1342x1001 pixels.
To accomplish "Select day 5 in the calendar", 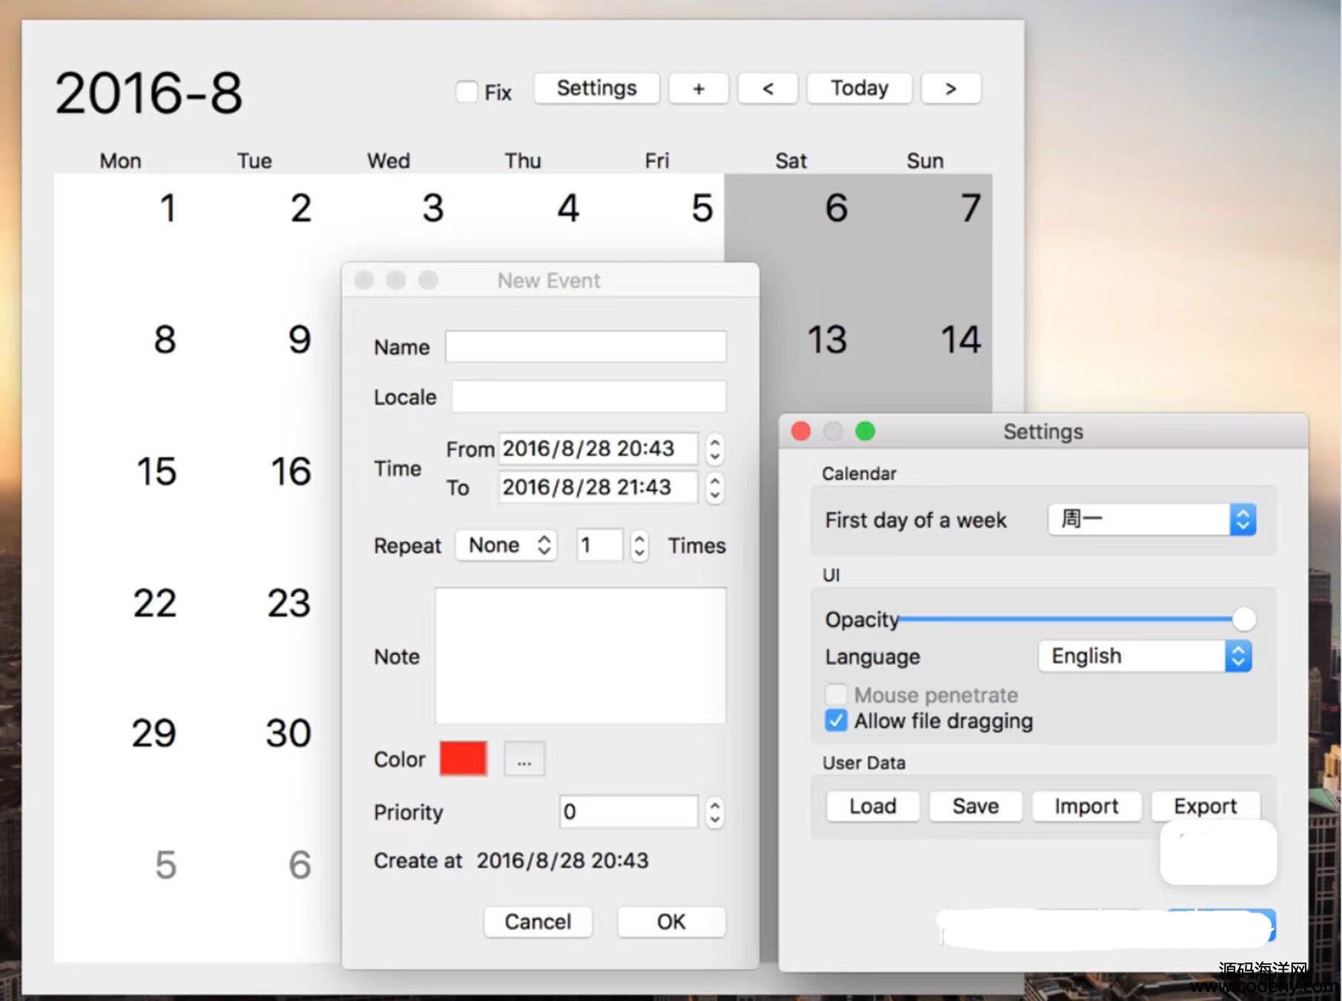I will (702, 208).
